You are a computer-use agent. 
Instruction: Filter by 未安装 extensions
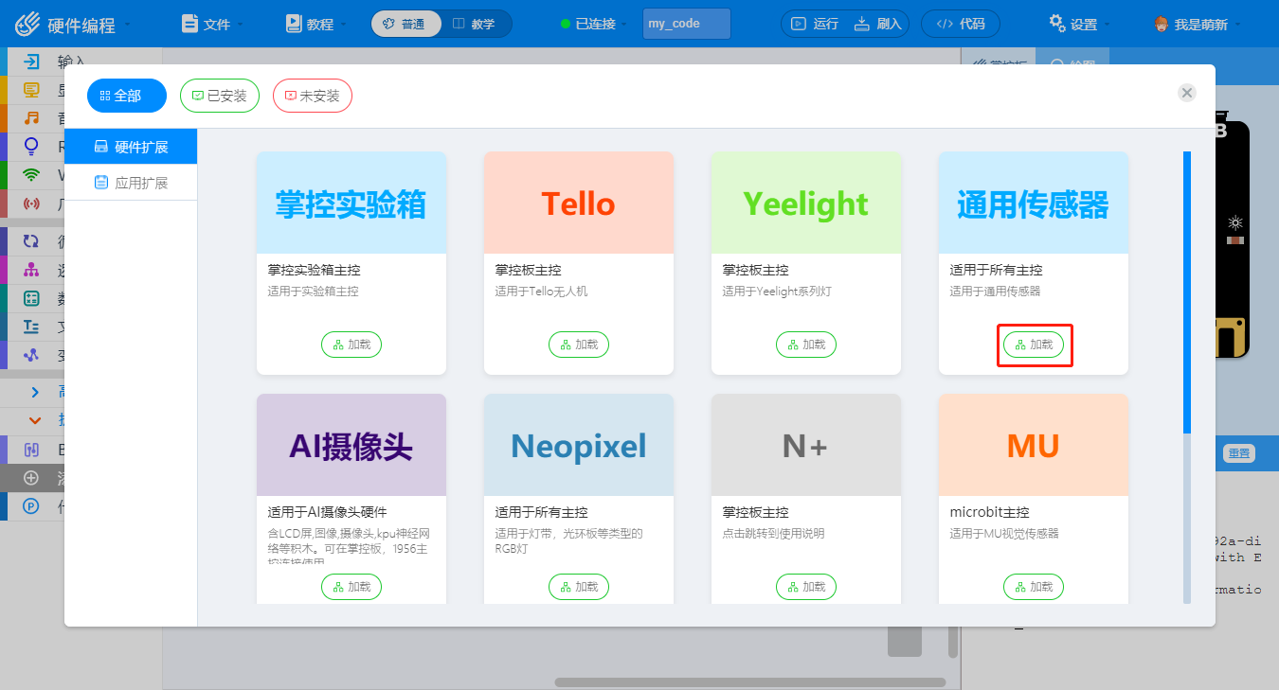[313, 96]
